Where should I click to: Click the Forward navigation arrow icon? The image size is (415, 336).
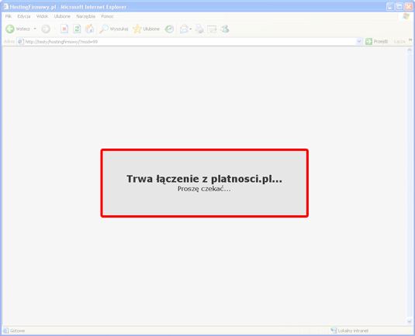(x=46, y=29)
